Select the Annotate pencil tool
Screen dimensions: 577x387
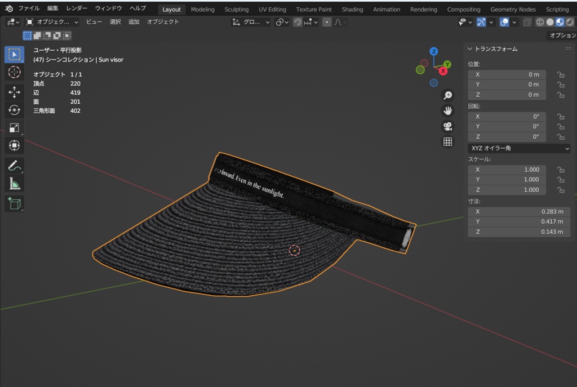tap(14, 166)
